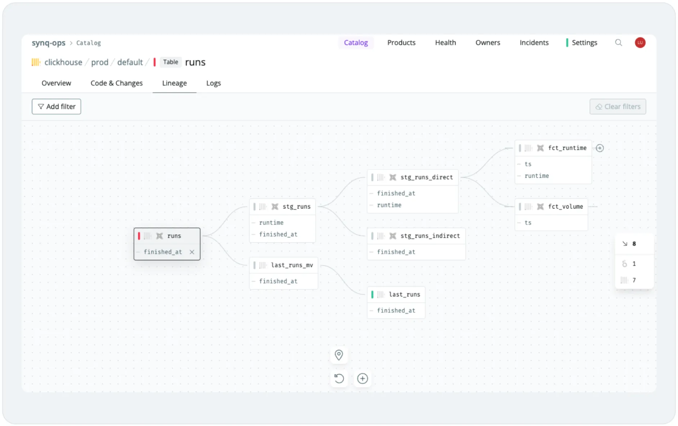Open the Health menu item
The width and height of the screenshot is (678, 426).
pyautogui.click(x=445, y=42)
